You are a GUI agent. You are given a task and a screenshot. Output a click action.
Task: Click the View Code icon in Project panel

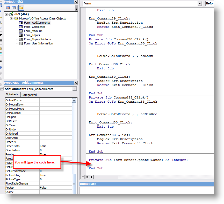click(8, 8)
